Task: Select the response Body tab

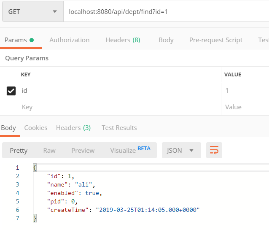Action: pos(8,127)
